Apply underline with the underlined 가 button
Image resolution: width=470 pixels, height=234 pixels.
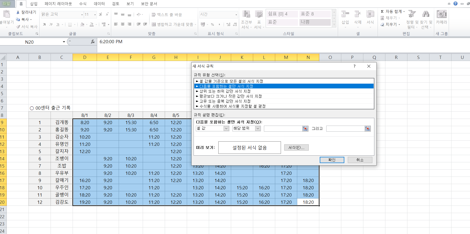(x=58, y=24)
